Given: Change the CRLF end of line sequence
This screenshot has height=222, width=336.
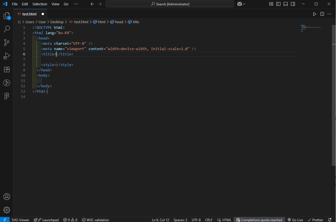Looking at the screenshot, I should [209, 220].
